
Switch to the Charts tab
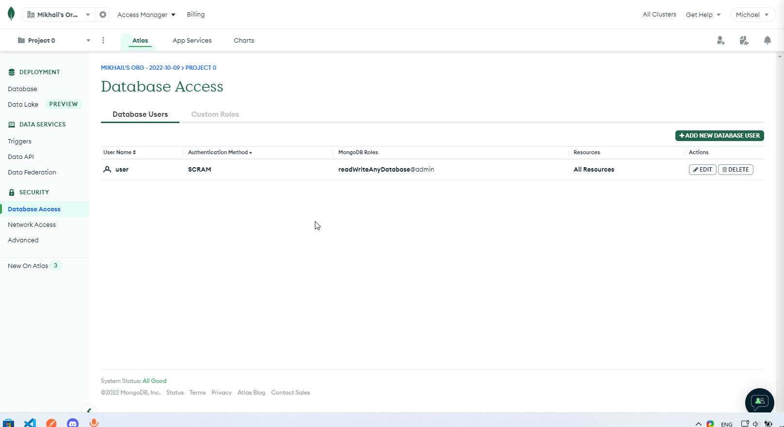click(244, 40)
